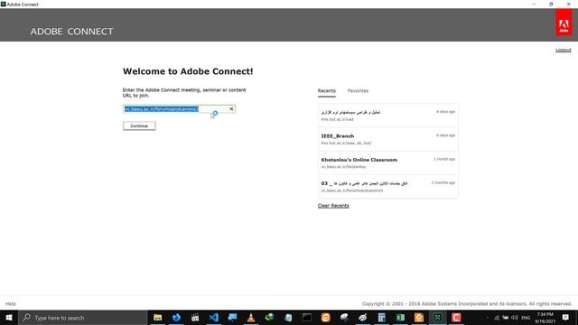Click the vc.basu.ac.ir/forumsandcanons3 recent URL
The height and width of the screenshot is (325, 578).
pyautogui.click(x=351, y=190)
